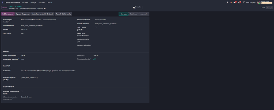
Task: Open Moneda de tienda MXN field
Action: pyautogui.click(x=94, y=59)
